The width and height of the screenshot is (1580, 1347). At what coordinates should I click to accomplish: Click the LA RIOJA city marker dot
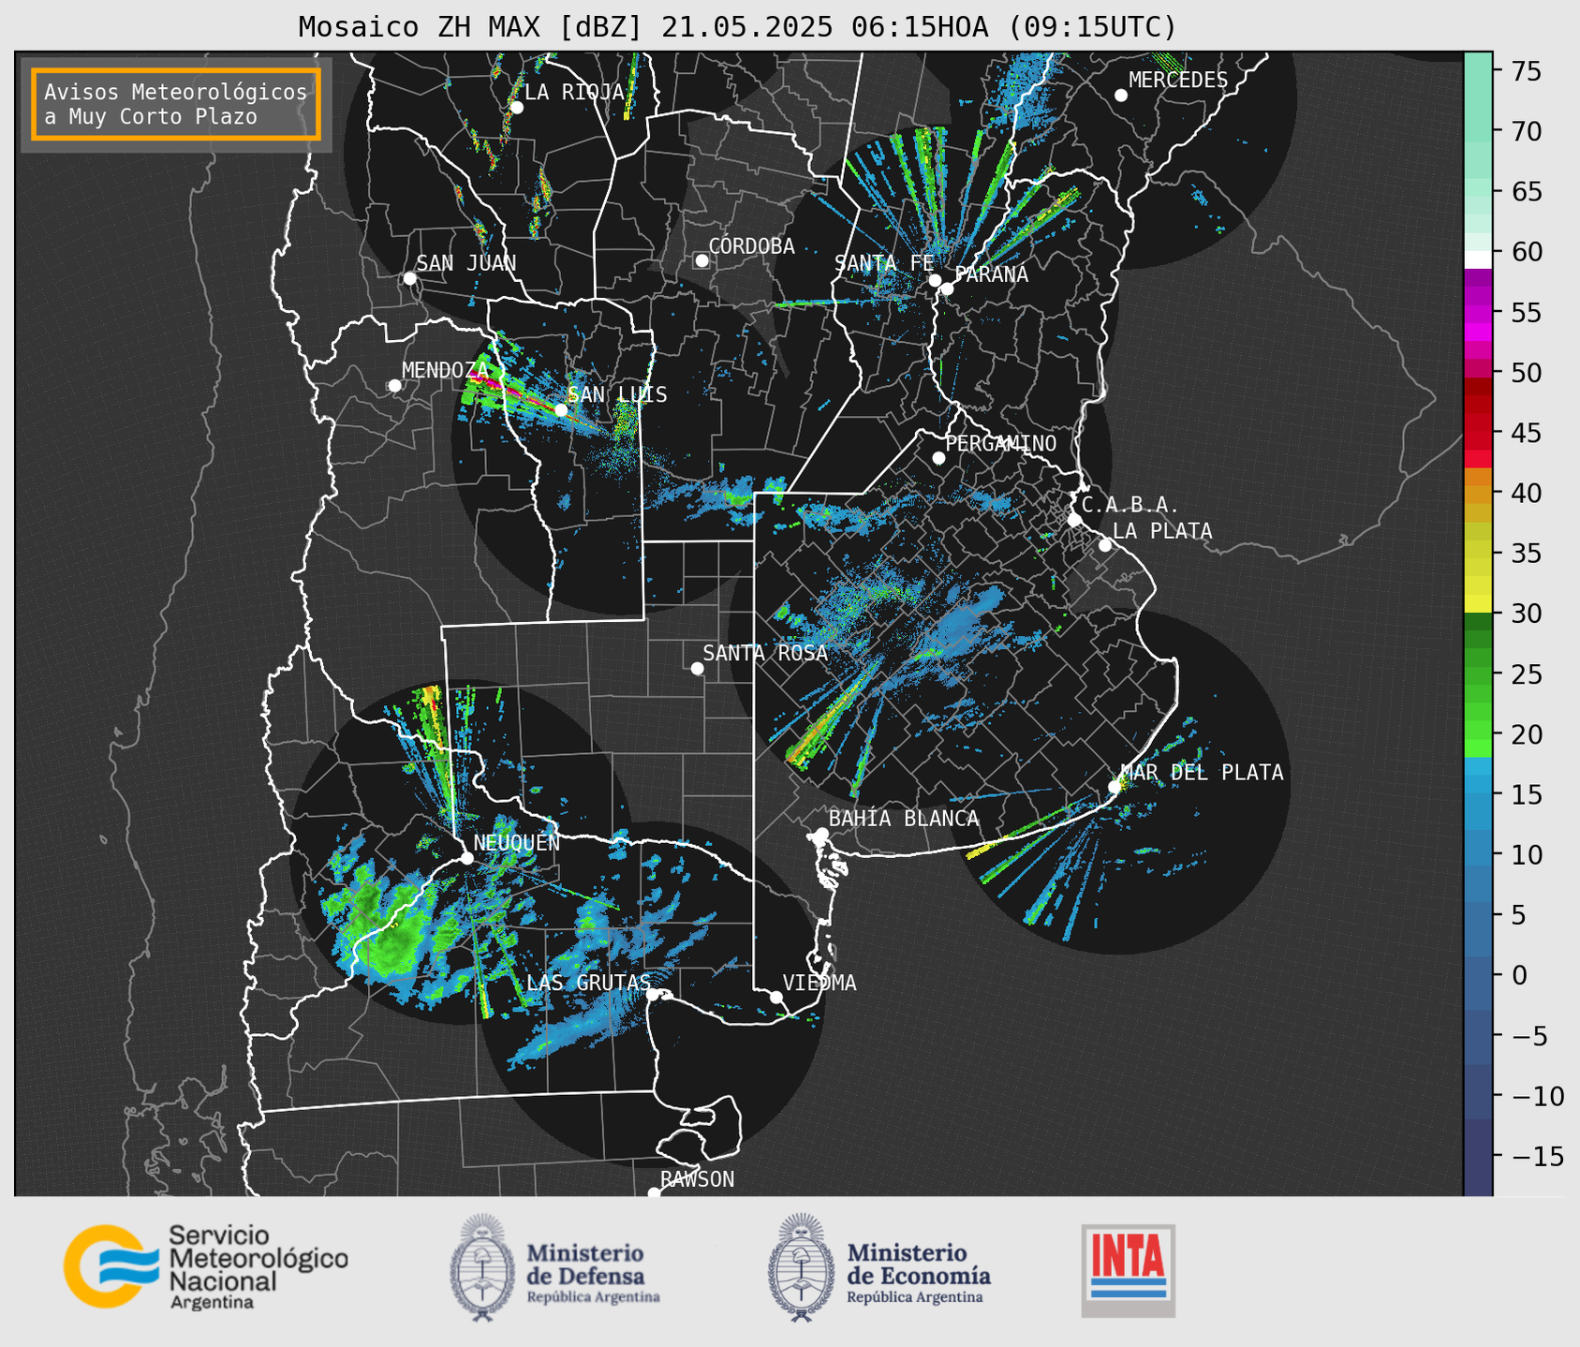pos(516,108)
